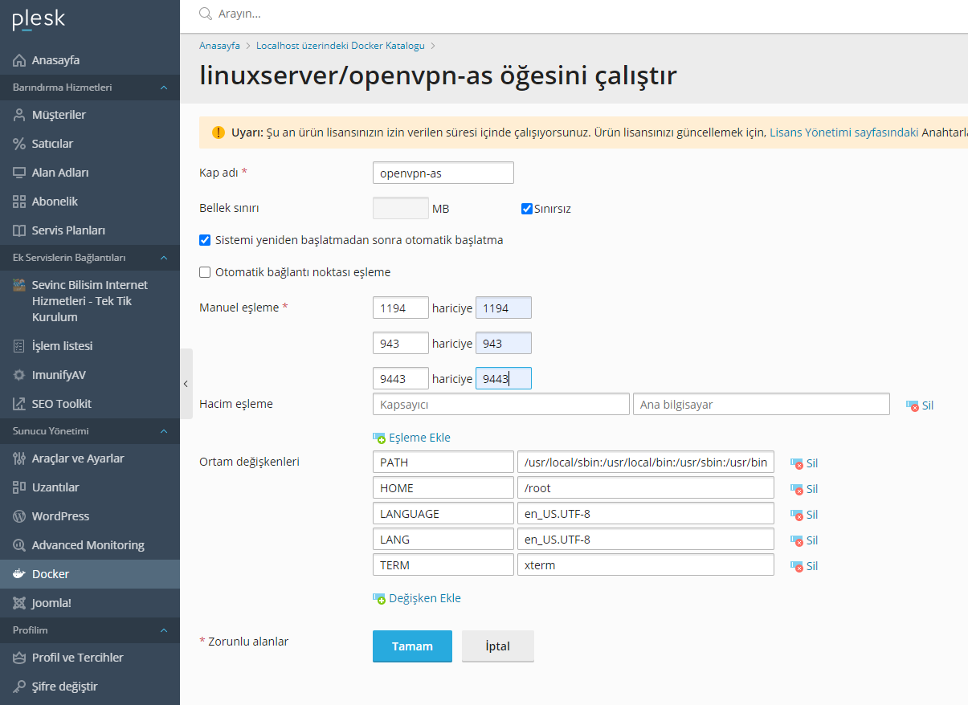This screenshot has width=968, height=705.
Task: Click the Ana bilgisayar volume input field
Action: coord(762,404)
